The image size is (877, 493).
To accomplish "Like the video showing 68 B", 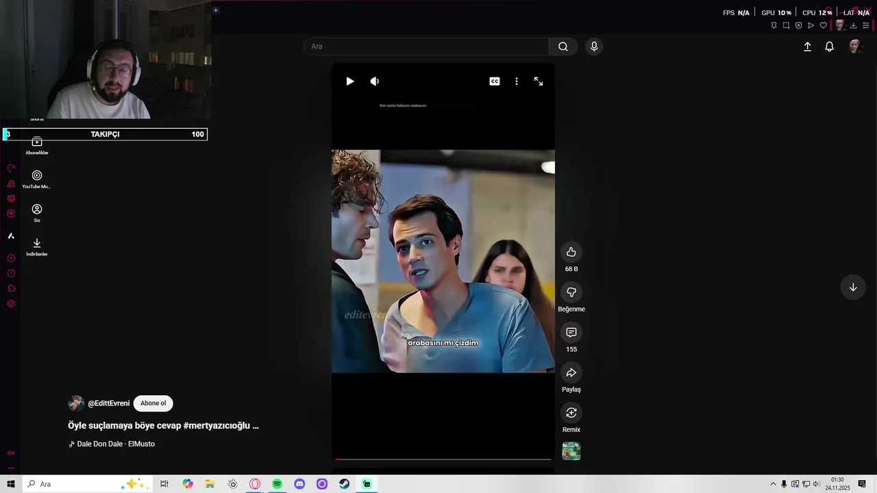I will pyautogui.click(x=571, y=252).
